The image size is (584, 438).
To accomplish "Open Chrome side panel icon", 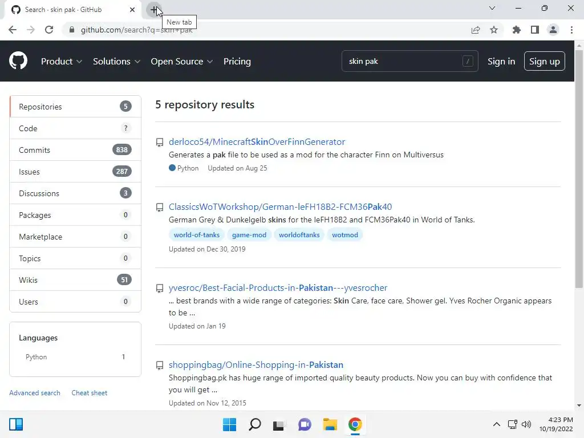I will coord(535,30).
